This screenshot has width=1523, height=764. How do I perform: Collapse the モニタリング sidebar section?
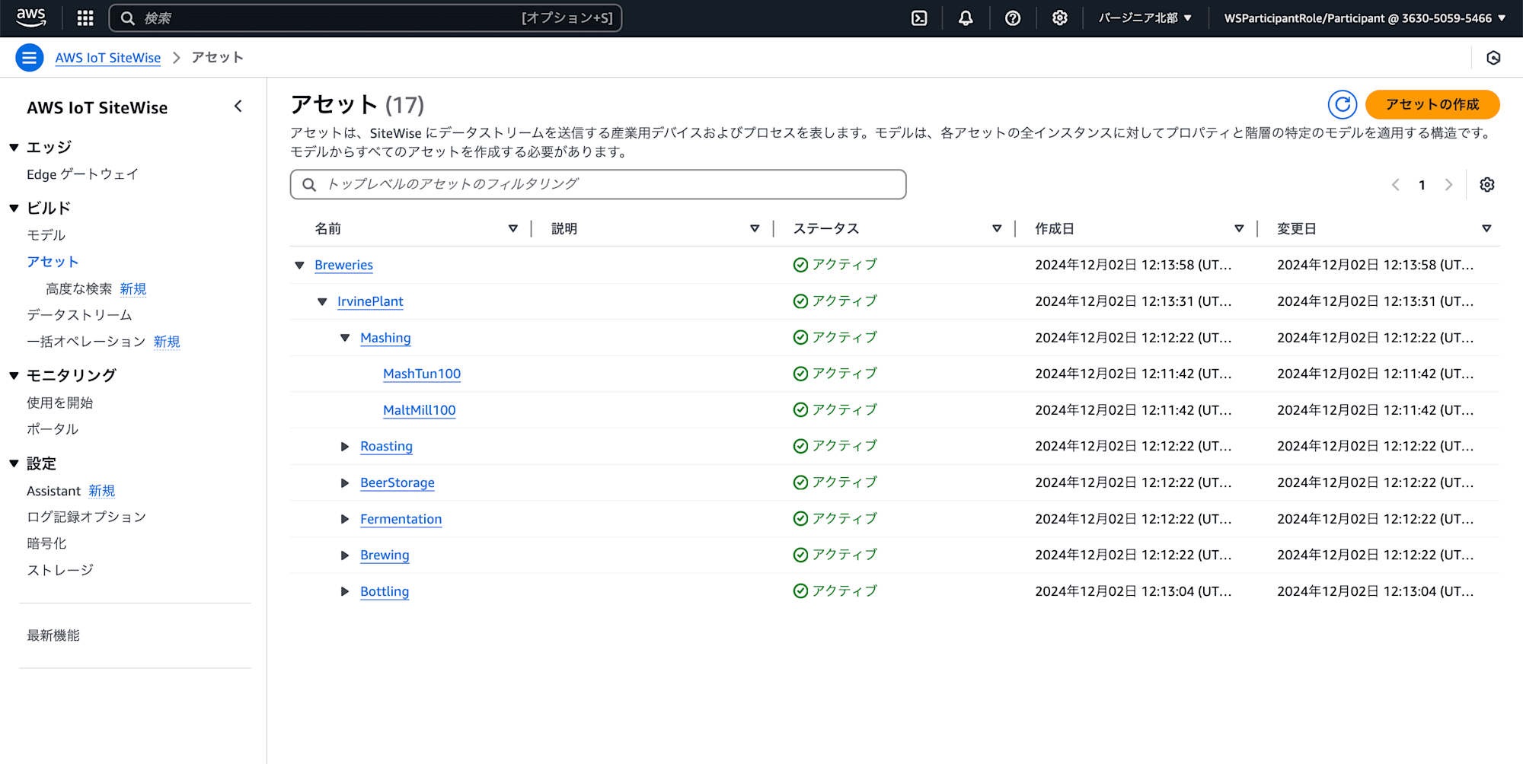[14, 375]
